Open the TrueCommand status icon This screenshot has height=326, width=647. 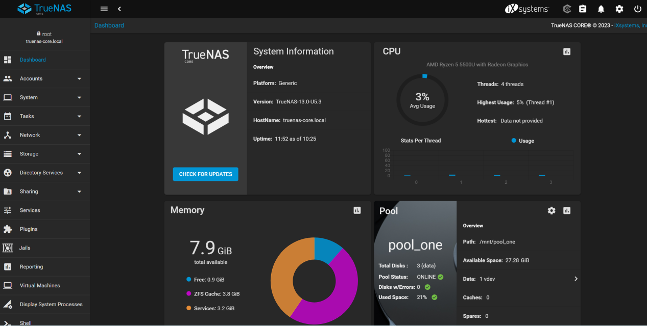pos(567,9)
